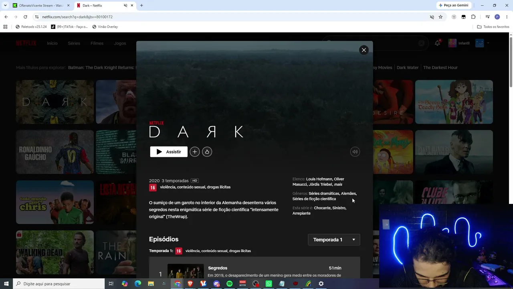Image resolution: width=513 pixels, height=289 pixels.
Task: Open the Séries dramáticas genre link
Action: pos(324,193)
